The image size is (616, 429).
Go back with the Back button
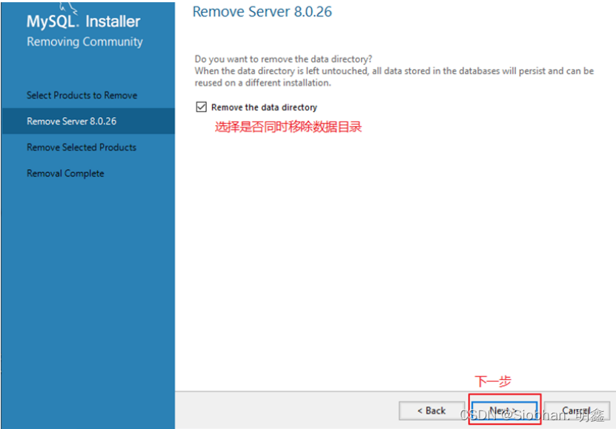(x=431, y=410)
